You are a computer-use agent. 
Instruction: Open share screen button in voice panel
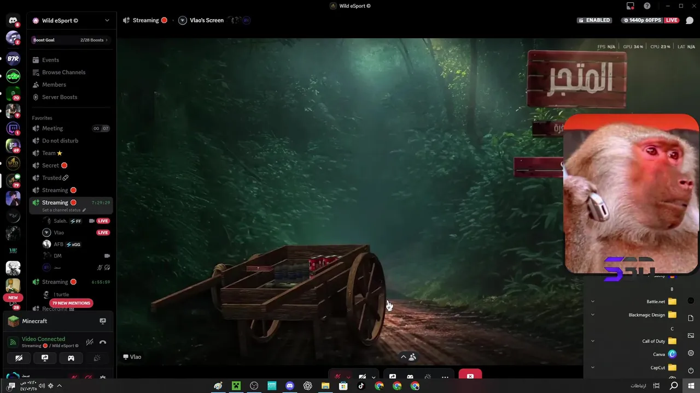click(45, 358)
